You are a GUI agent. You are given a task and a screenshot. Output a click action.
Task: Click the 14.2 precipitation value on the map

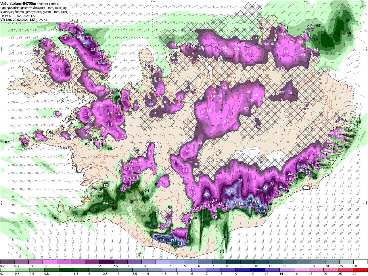pos(262,211)
